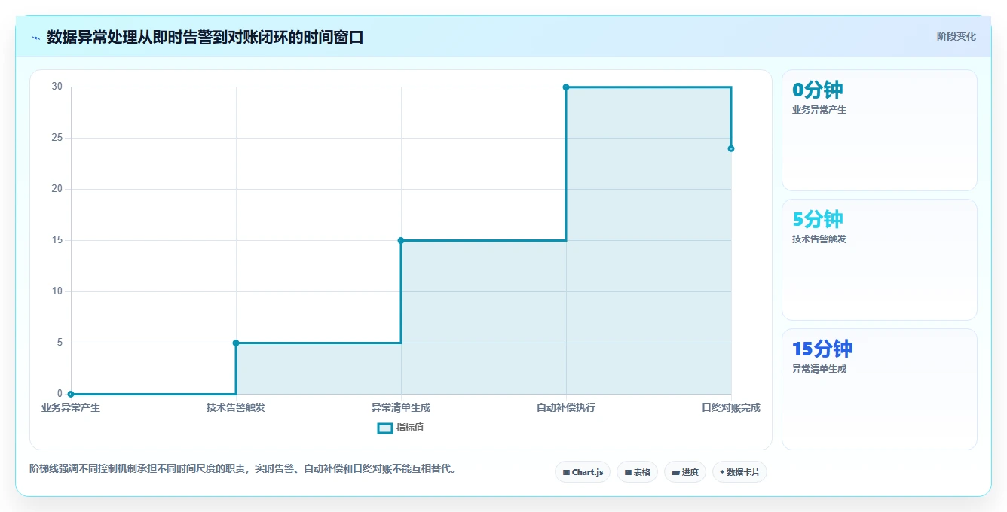Screen dimensions: 1007x512
Task: Click the y-axis value 25
Action: coord(57,138)
